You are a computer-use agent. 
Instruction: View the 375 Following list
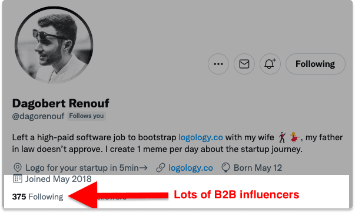[38, 197]
